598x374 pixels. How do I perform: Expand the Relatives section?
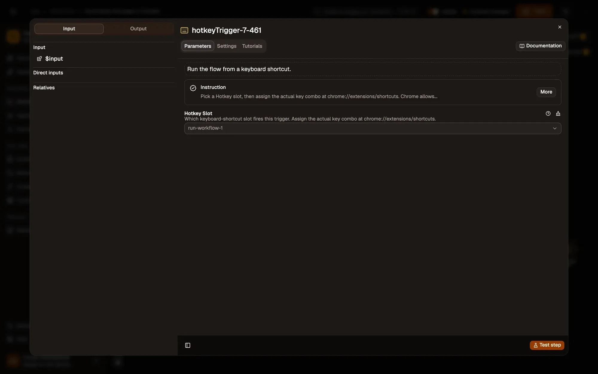pos(44,88)
